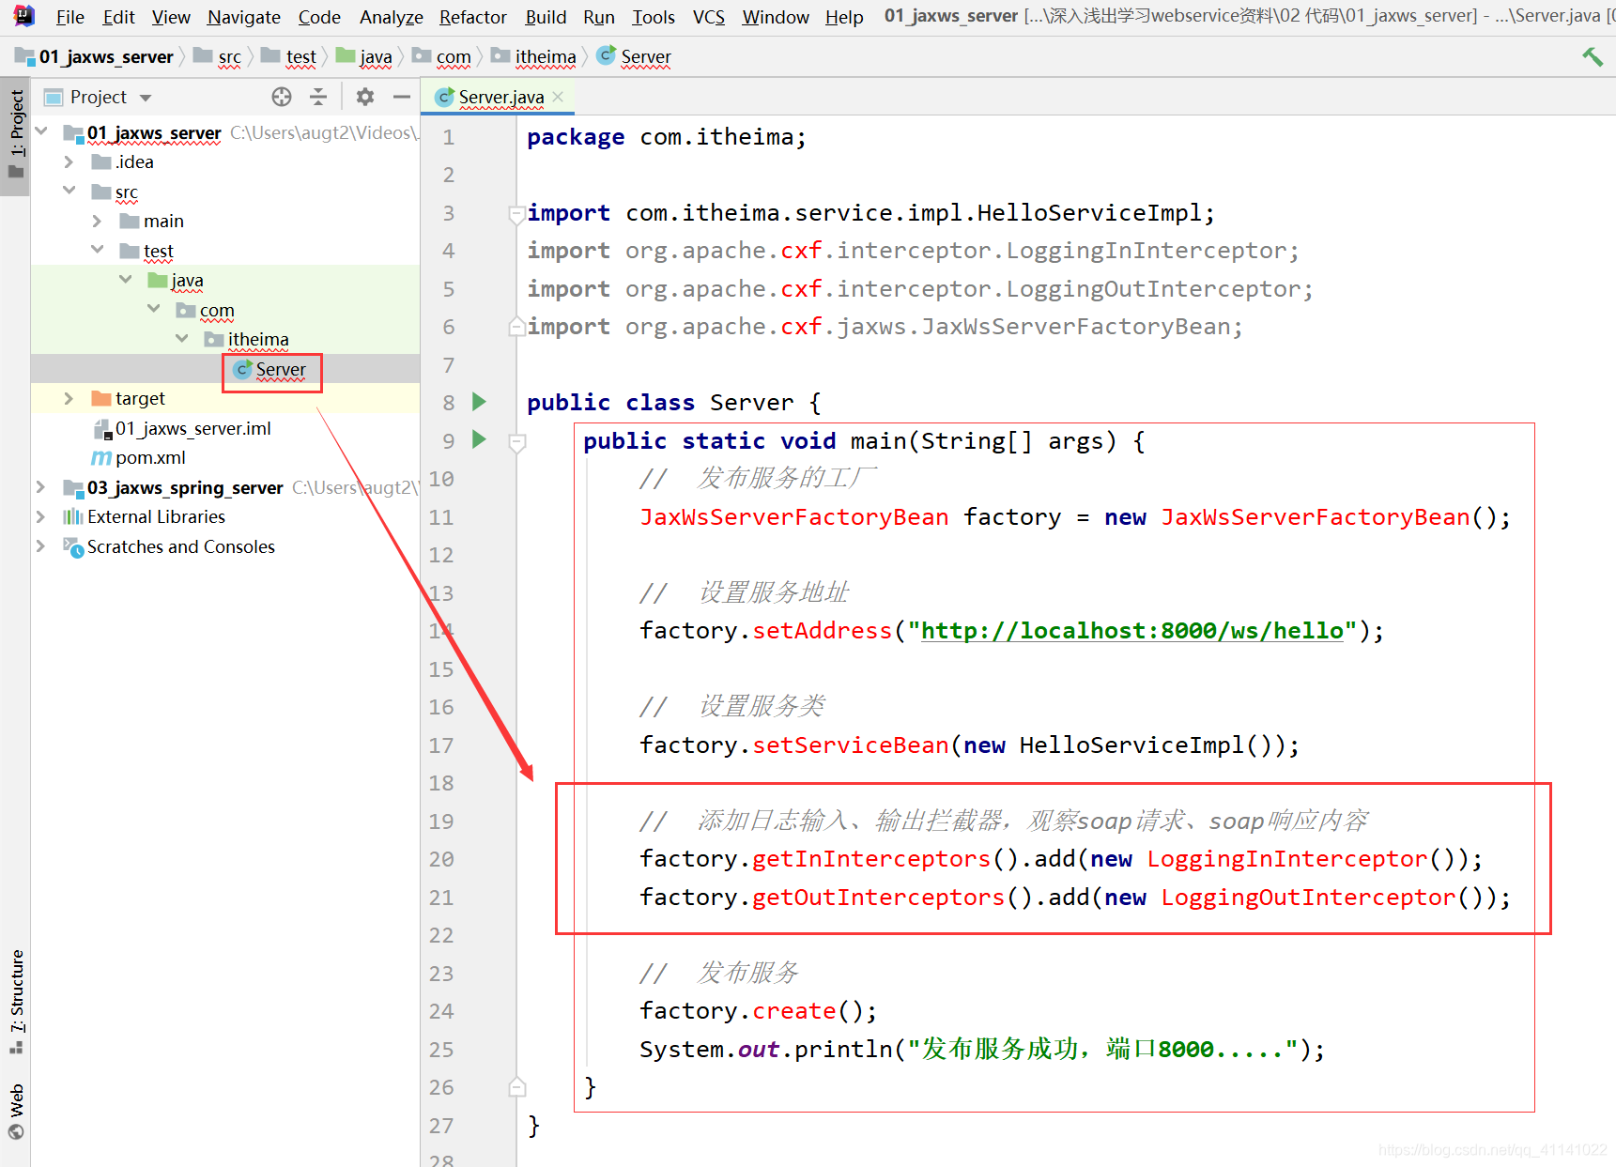Toggle fold marker at import line 3

(x=516, y=214)
